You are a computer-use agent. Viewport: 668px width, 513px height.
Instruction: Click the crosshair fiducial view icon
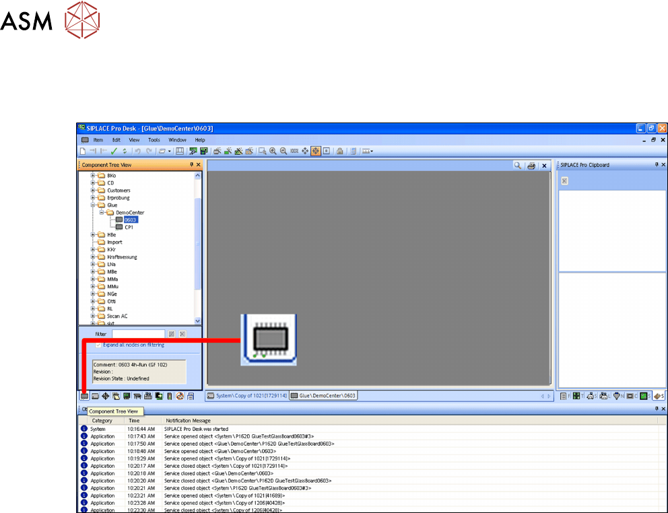[106, 397]
